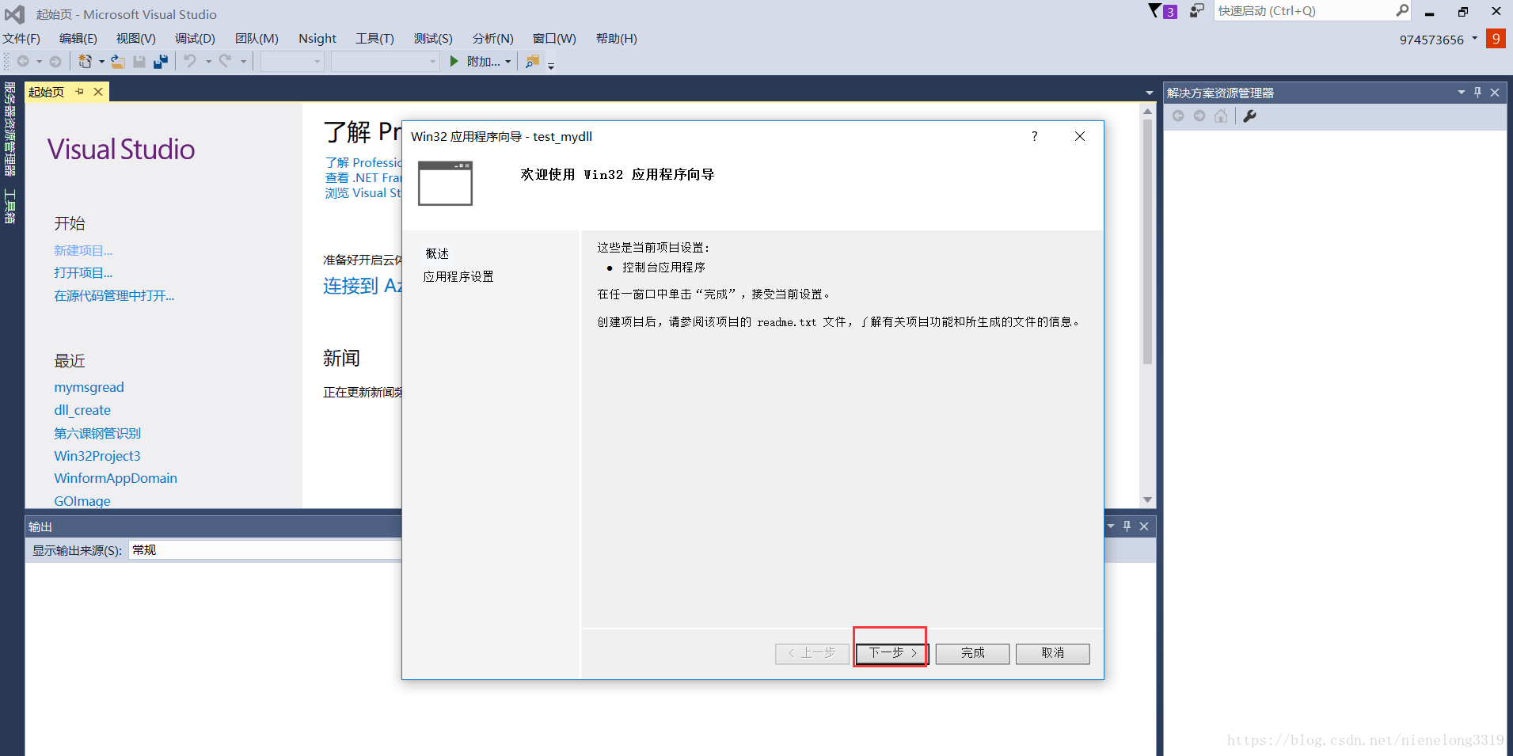
Task: Open recent project mymsgread
Action: 89,387
